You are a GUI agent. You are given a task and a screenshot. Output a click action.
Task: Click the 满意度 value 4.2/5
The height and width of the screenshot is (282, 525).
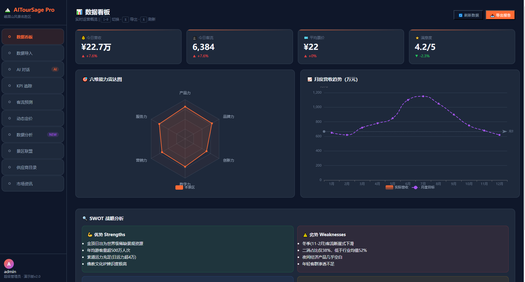(425, 47)
